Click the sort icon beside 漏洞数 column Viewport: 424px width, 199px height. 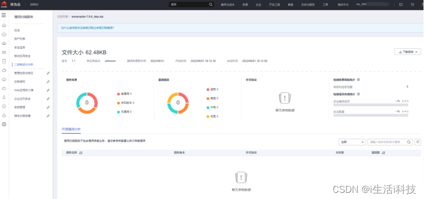[383, 153]
